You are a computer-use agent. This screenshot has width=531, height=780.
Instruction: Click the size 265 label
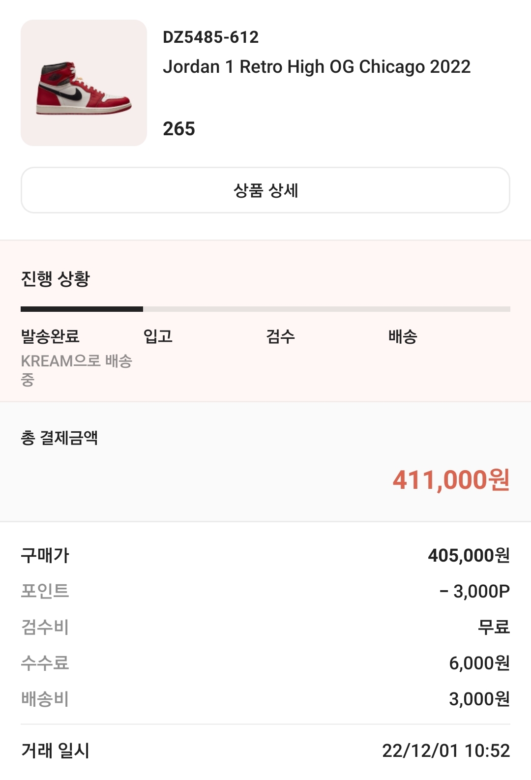pyautogui.click(x=179, y=129)
